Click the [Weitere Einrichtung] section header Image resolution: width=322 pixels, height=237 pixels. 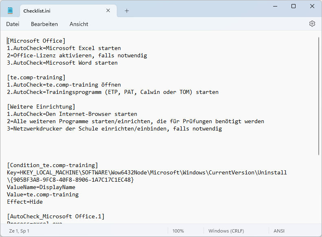coord(41,107)
